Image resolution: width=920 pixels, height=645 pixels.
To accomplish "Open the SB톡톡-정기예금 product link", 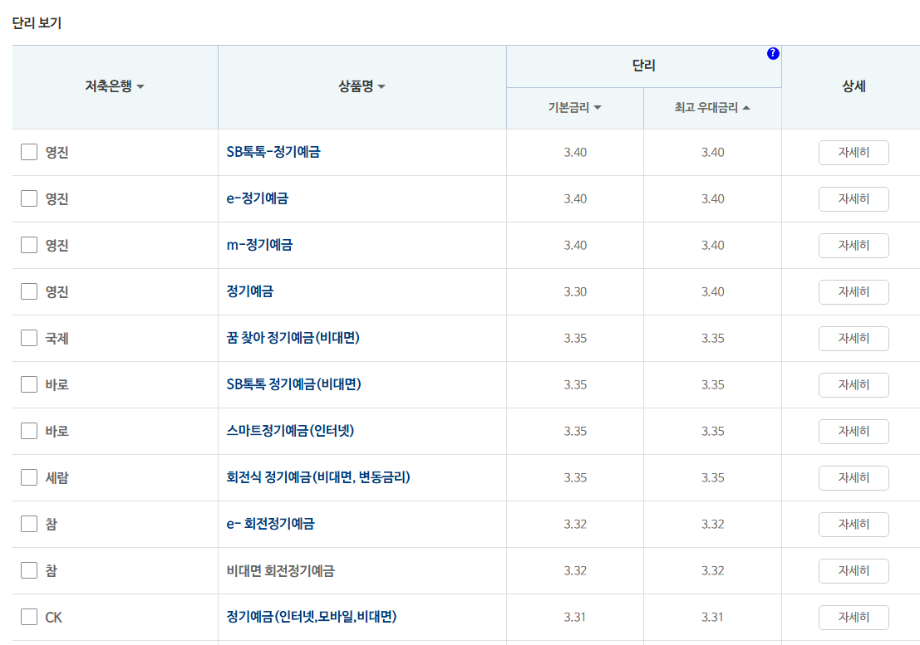I will tap(273, 152).
